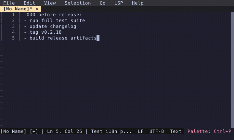
Task: Open the command Palette from status bar
Action: click(x=209, y=131)
